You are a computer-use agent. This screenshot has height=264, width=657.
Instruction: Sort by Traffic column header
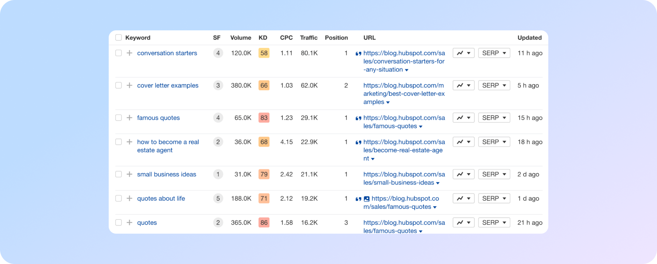coord(309,38)
